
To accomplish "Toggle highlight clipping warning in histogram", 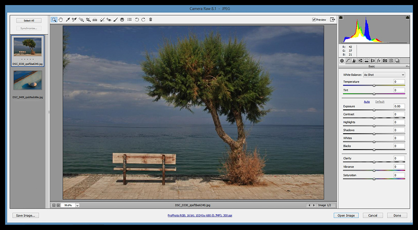I will pos(407,18).
